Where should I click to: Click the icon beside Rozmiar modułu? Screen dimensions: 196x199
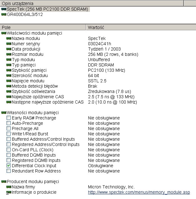(x=9, y=55)
